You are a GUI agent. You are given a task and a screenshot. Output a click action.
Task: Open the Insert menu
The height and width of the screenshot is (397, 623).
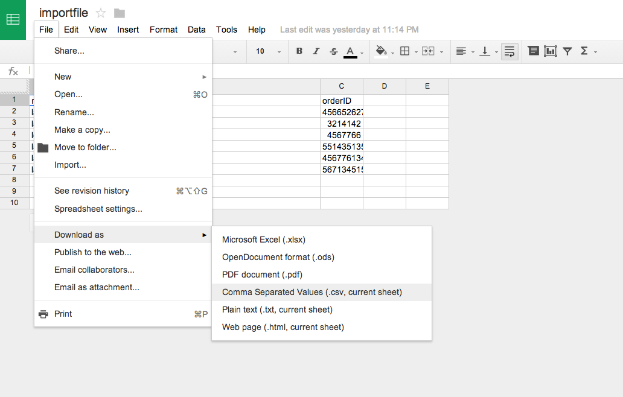(x=128, y=30)
